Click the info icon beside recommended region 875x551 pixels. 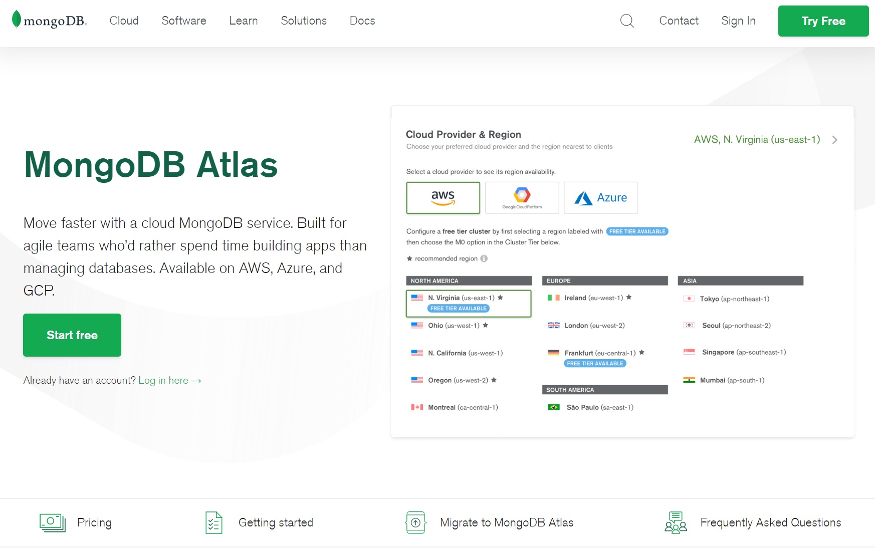[x=484, y=258]
